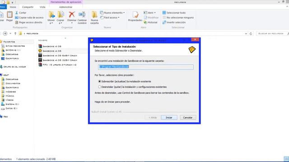Switch to the Compartir ribbon tab

[28, 7]
